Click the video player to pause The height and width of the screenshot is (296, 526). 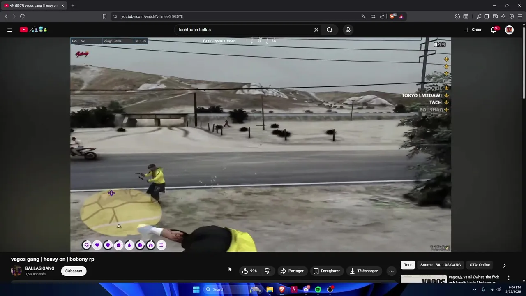click(261, 144)
